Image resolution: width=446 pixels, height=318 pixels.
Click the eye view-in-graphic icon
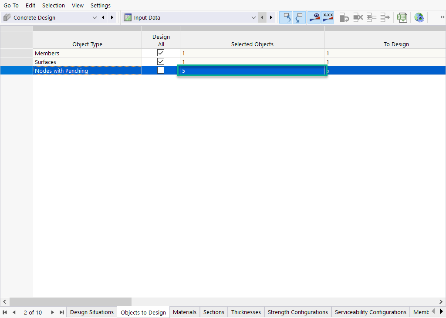(314, 17)
